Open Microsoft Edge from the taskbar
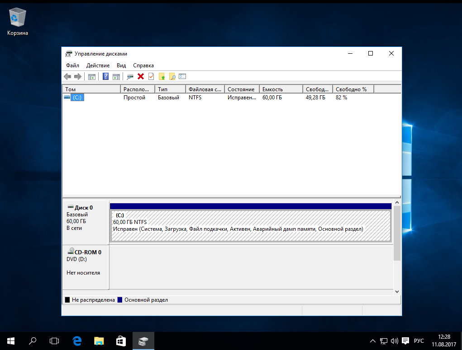The image size is (462, 350). click(x=77, y=341)
